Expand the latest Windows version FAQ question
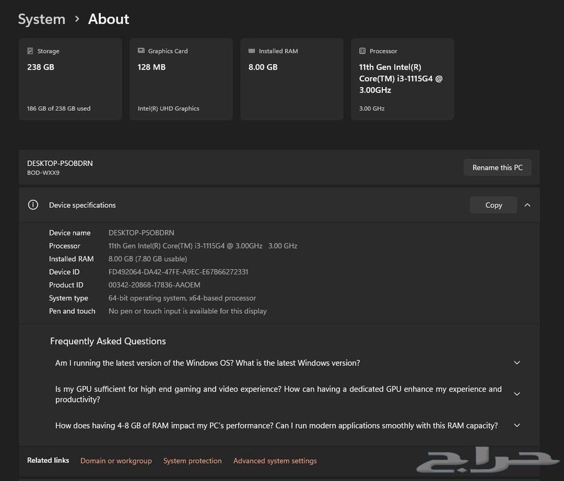The image size is (564, 481). [x=516, y=362]
